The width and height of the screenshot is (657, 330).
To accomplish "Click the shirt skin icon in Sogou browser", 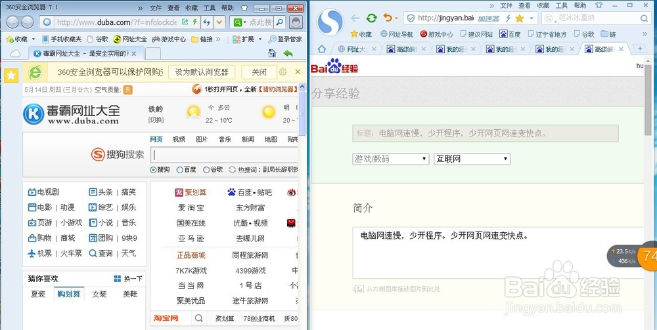I will pos(599,5).
